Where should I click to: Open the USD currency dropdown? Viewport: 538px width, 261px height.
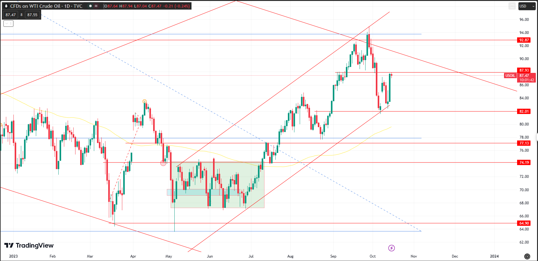click(527, 6)
